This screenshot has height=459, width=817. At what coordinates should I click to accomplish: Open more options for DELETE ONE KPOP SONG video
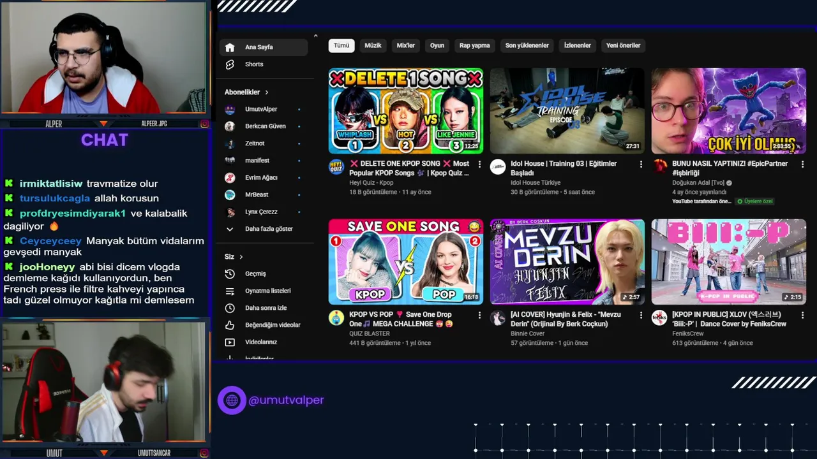(479, 164)
